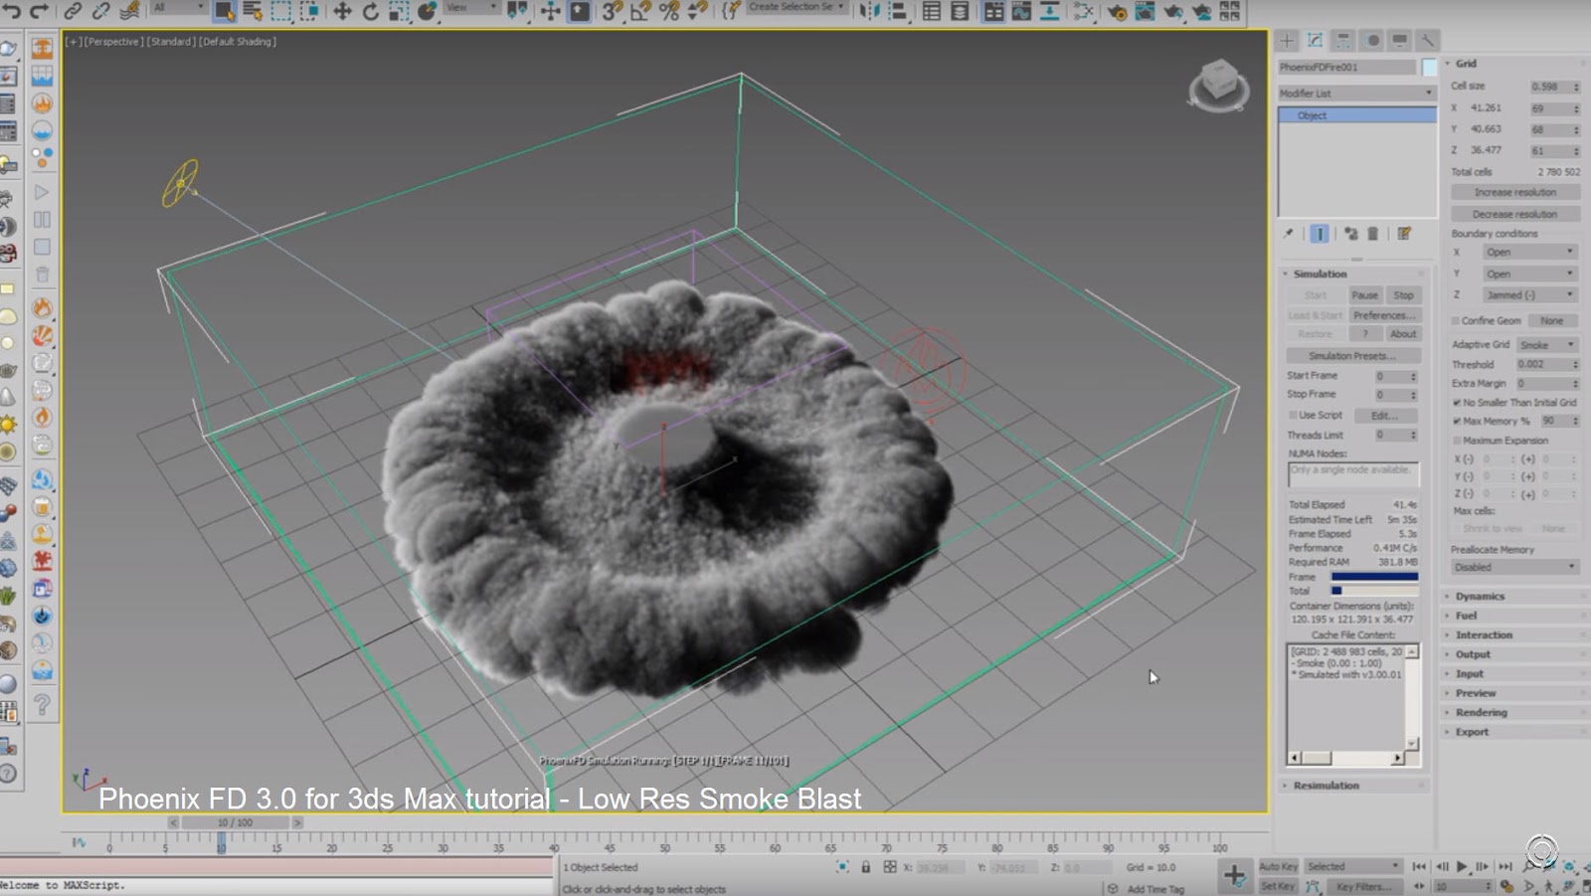Uncheck No Smaller Than Initial Grid

pos(1456,403)
